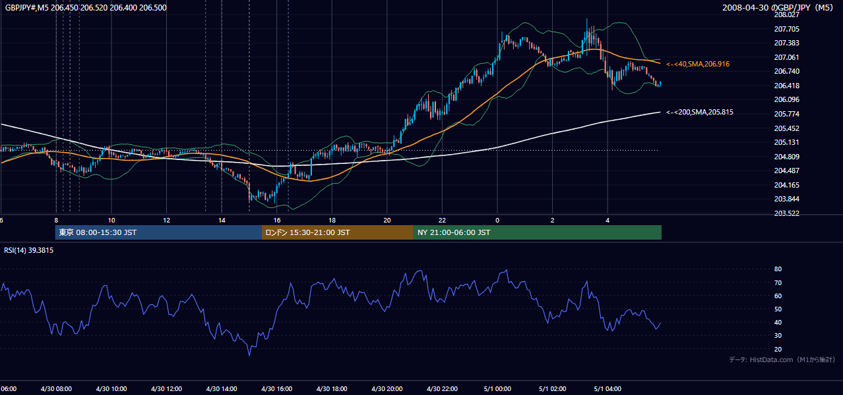Click RSI axis level 40
The image size is (843, 395).
(778, 322)
